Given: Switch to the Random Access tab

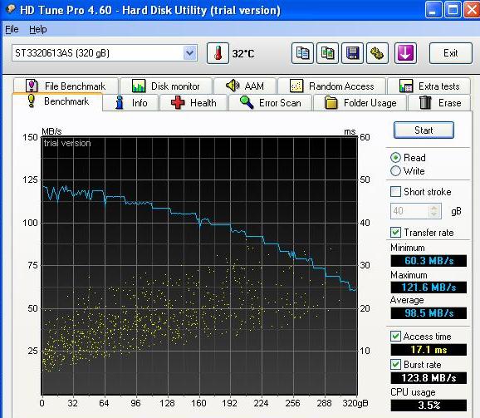Looking at the screenshot, I should click(332, 86).
